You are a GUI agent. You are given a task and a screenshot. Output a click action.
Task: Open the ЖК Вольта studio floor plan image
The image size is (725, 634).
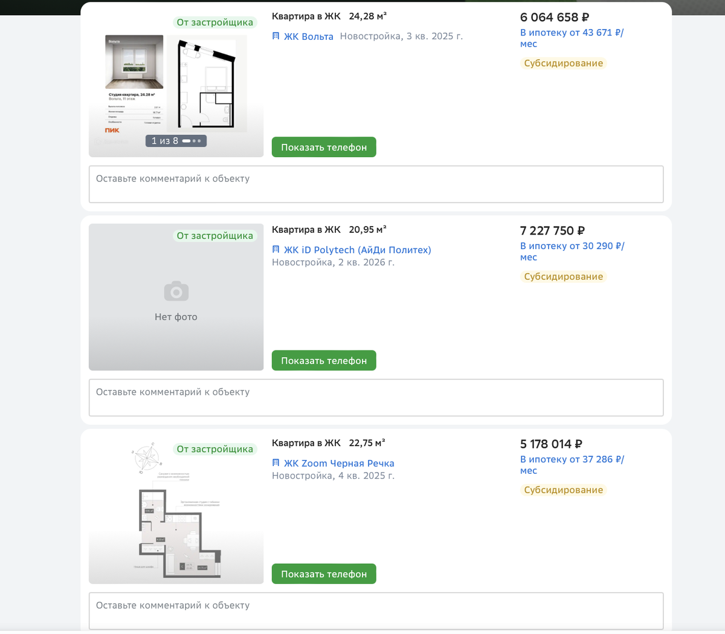click(207, 83)
